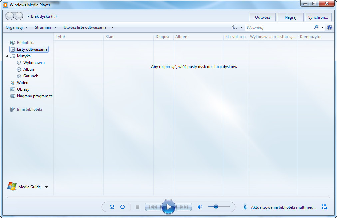Image resolution: width=337 pixels, height=218 pixels.
Task: Click the search magnifier icon
Action: click(x=316, y=27)
